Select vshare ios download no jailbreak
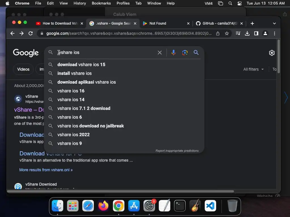290x217 pixels. 124,126
